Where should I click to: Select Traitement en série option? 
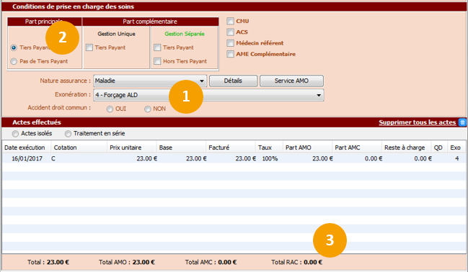[68, 134]
